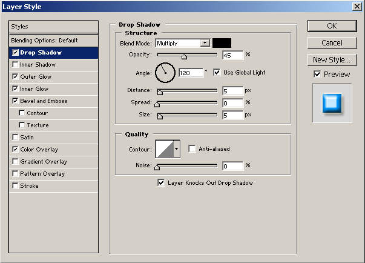The width and height of the screenshot is (365, 263).
Task: Select the Styles section header
Action: point(53,27)
